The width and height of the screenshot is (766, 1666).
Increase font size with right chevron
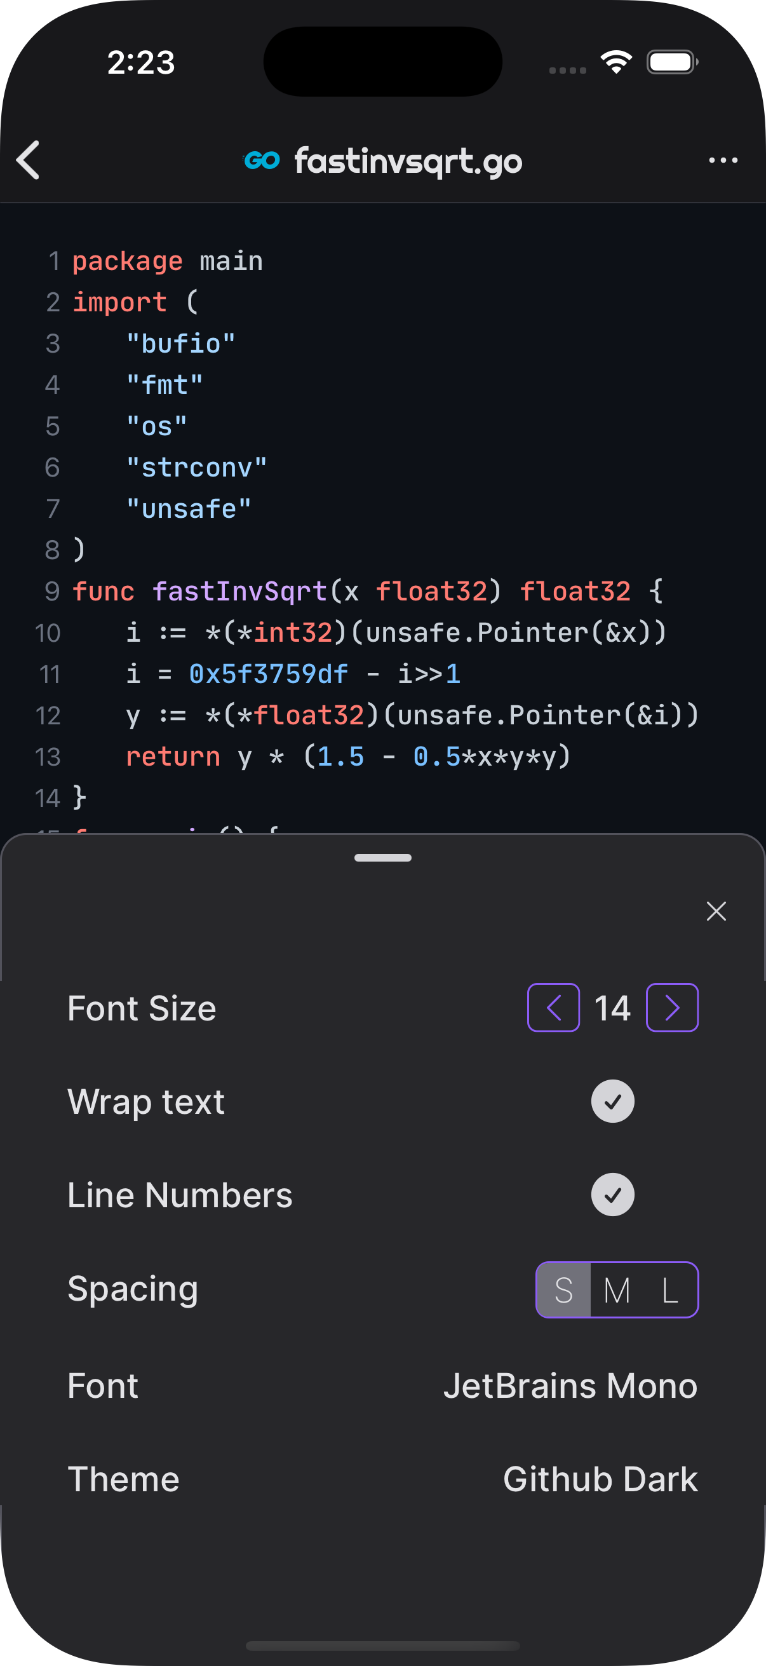672,1008
